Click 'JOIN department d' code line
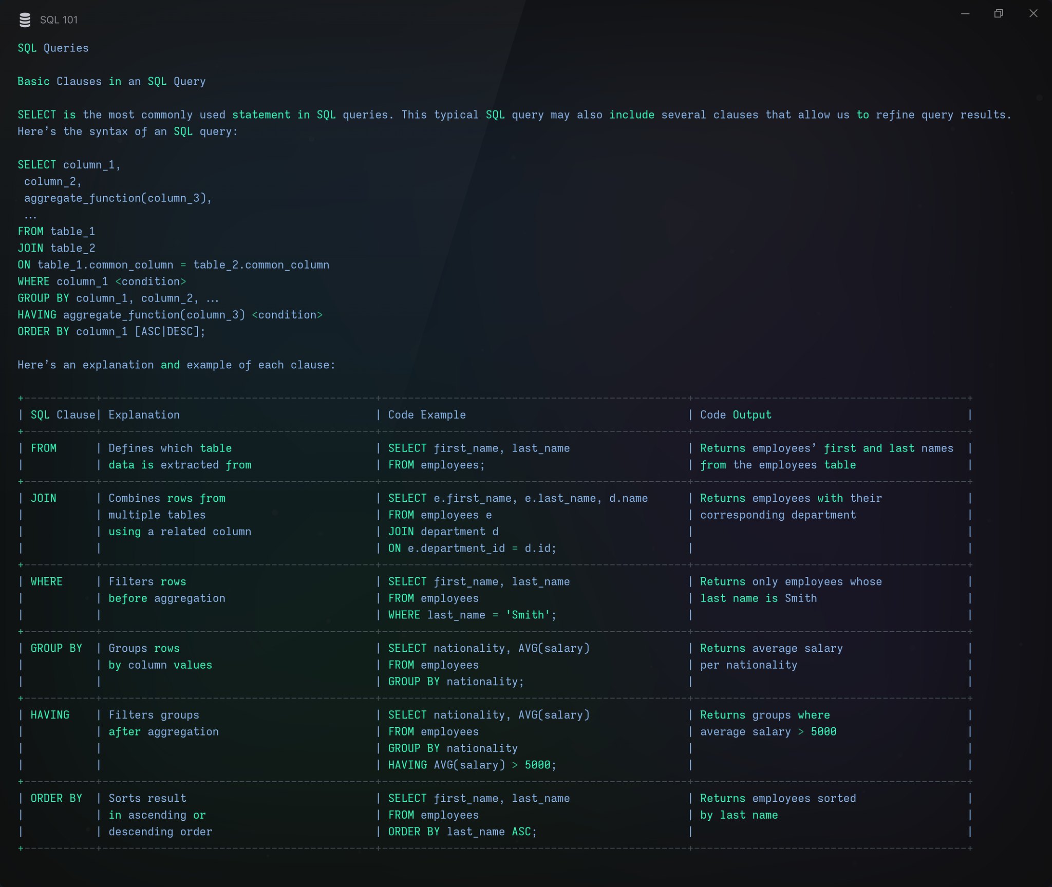 pos(443,532)
